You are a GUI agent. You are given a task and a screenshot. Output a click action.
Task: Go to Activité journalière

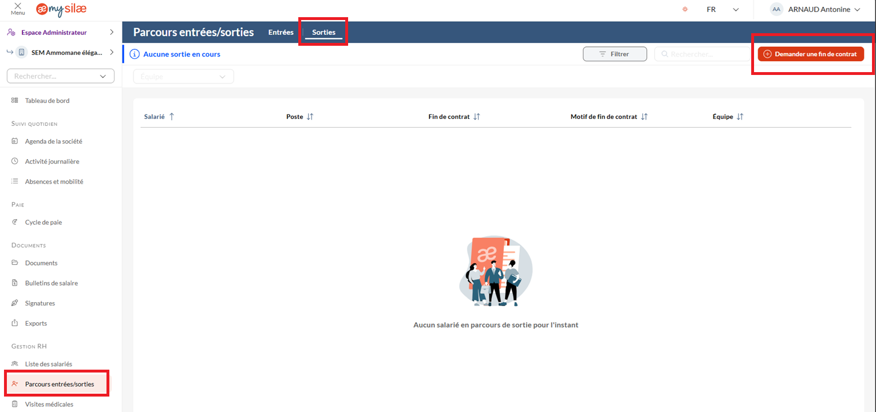[x=52, y=161]
